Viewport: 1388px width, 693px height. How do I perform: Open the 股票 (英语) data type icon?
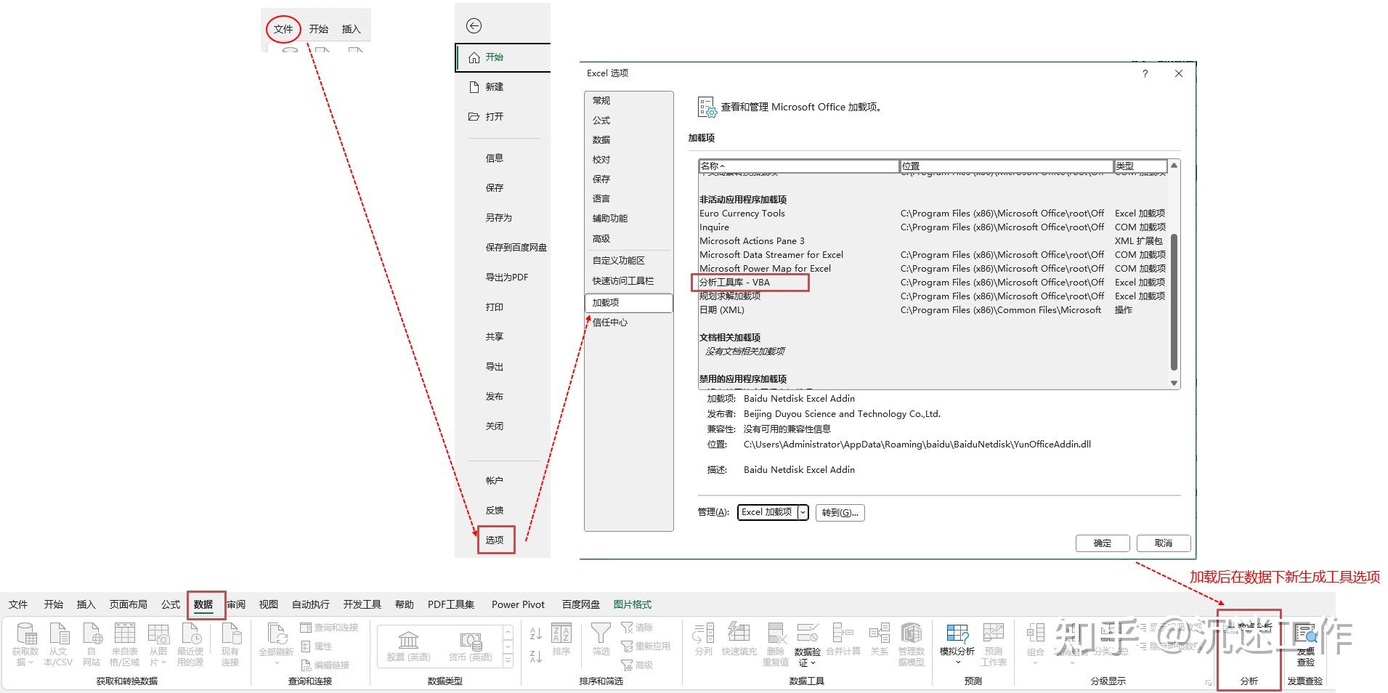pyautogui.click(x=408, y=644)
